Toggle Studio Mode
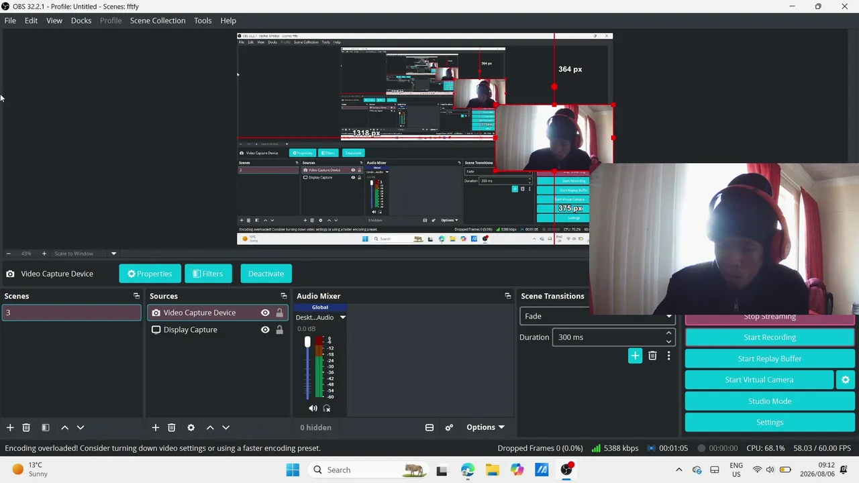Viewport: 859px width, 483px height. point(770,401)
